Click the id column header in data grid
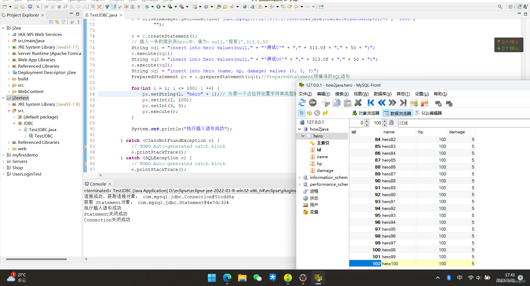Screen dimensions: 530x286 [365, 132]
